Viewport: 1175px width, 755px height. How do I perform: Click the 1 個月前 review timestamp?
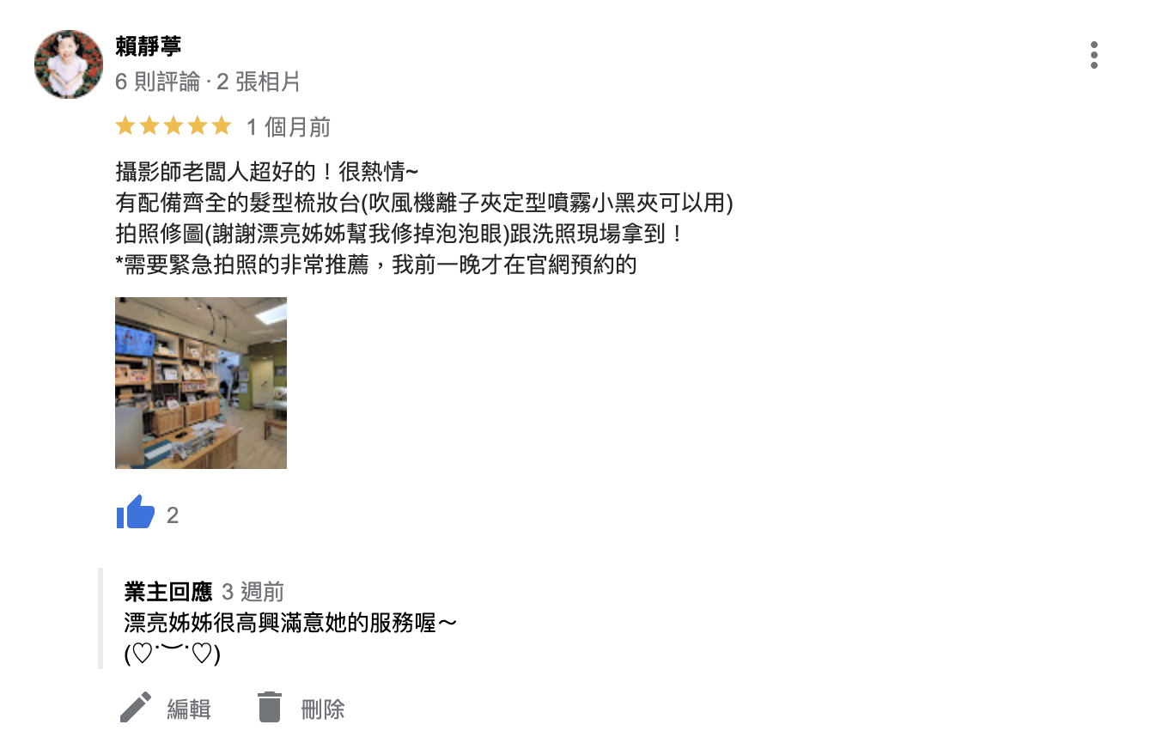(289, 127)
